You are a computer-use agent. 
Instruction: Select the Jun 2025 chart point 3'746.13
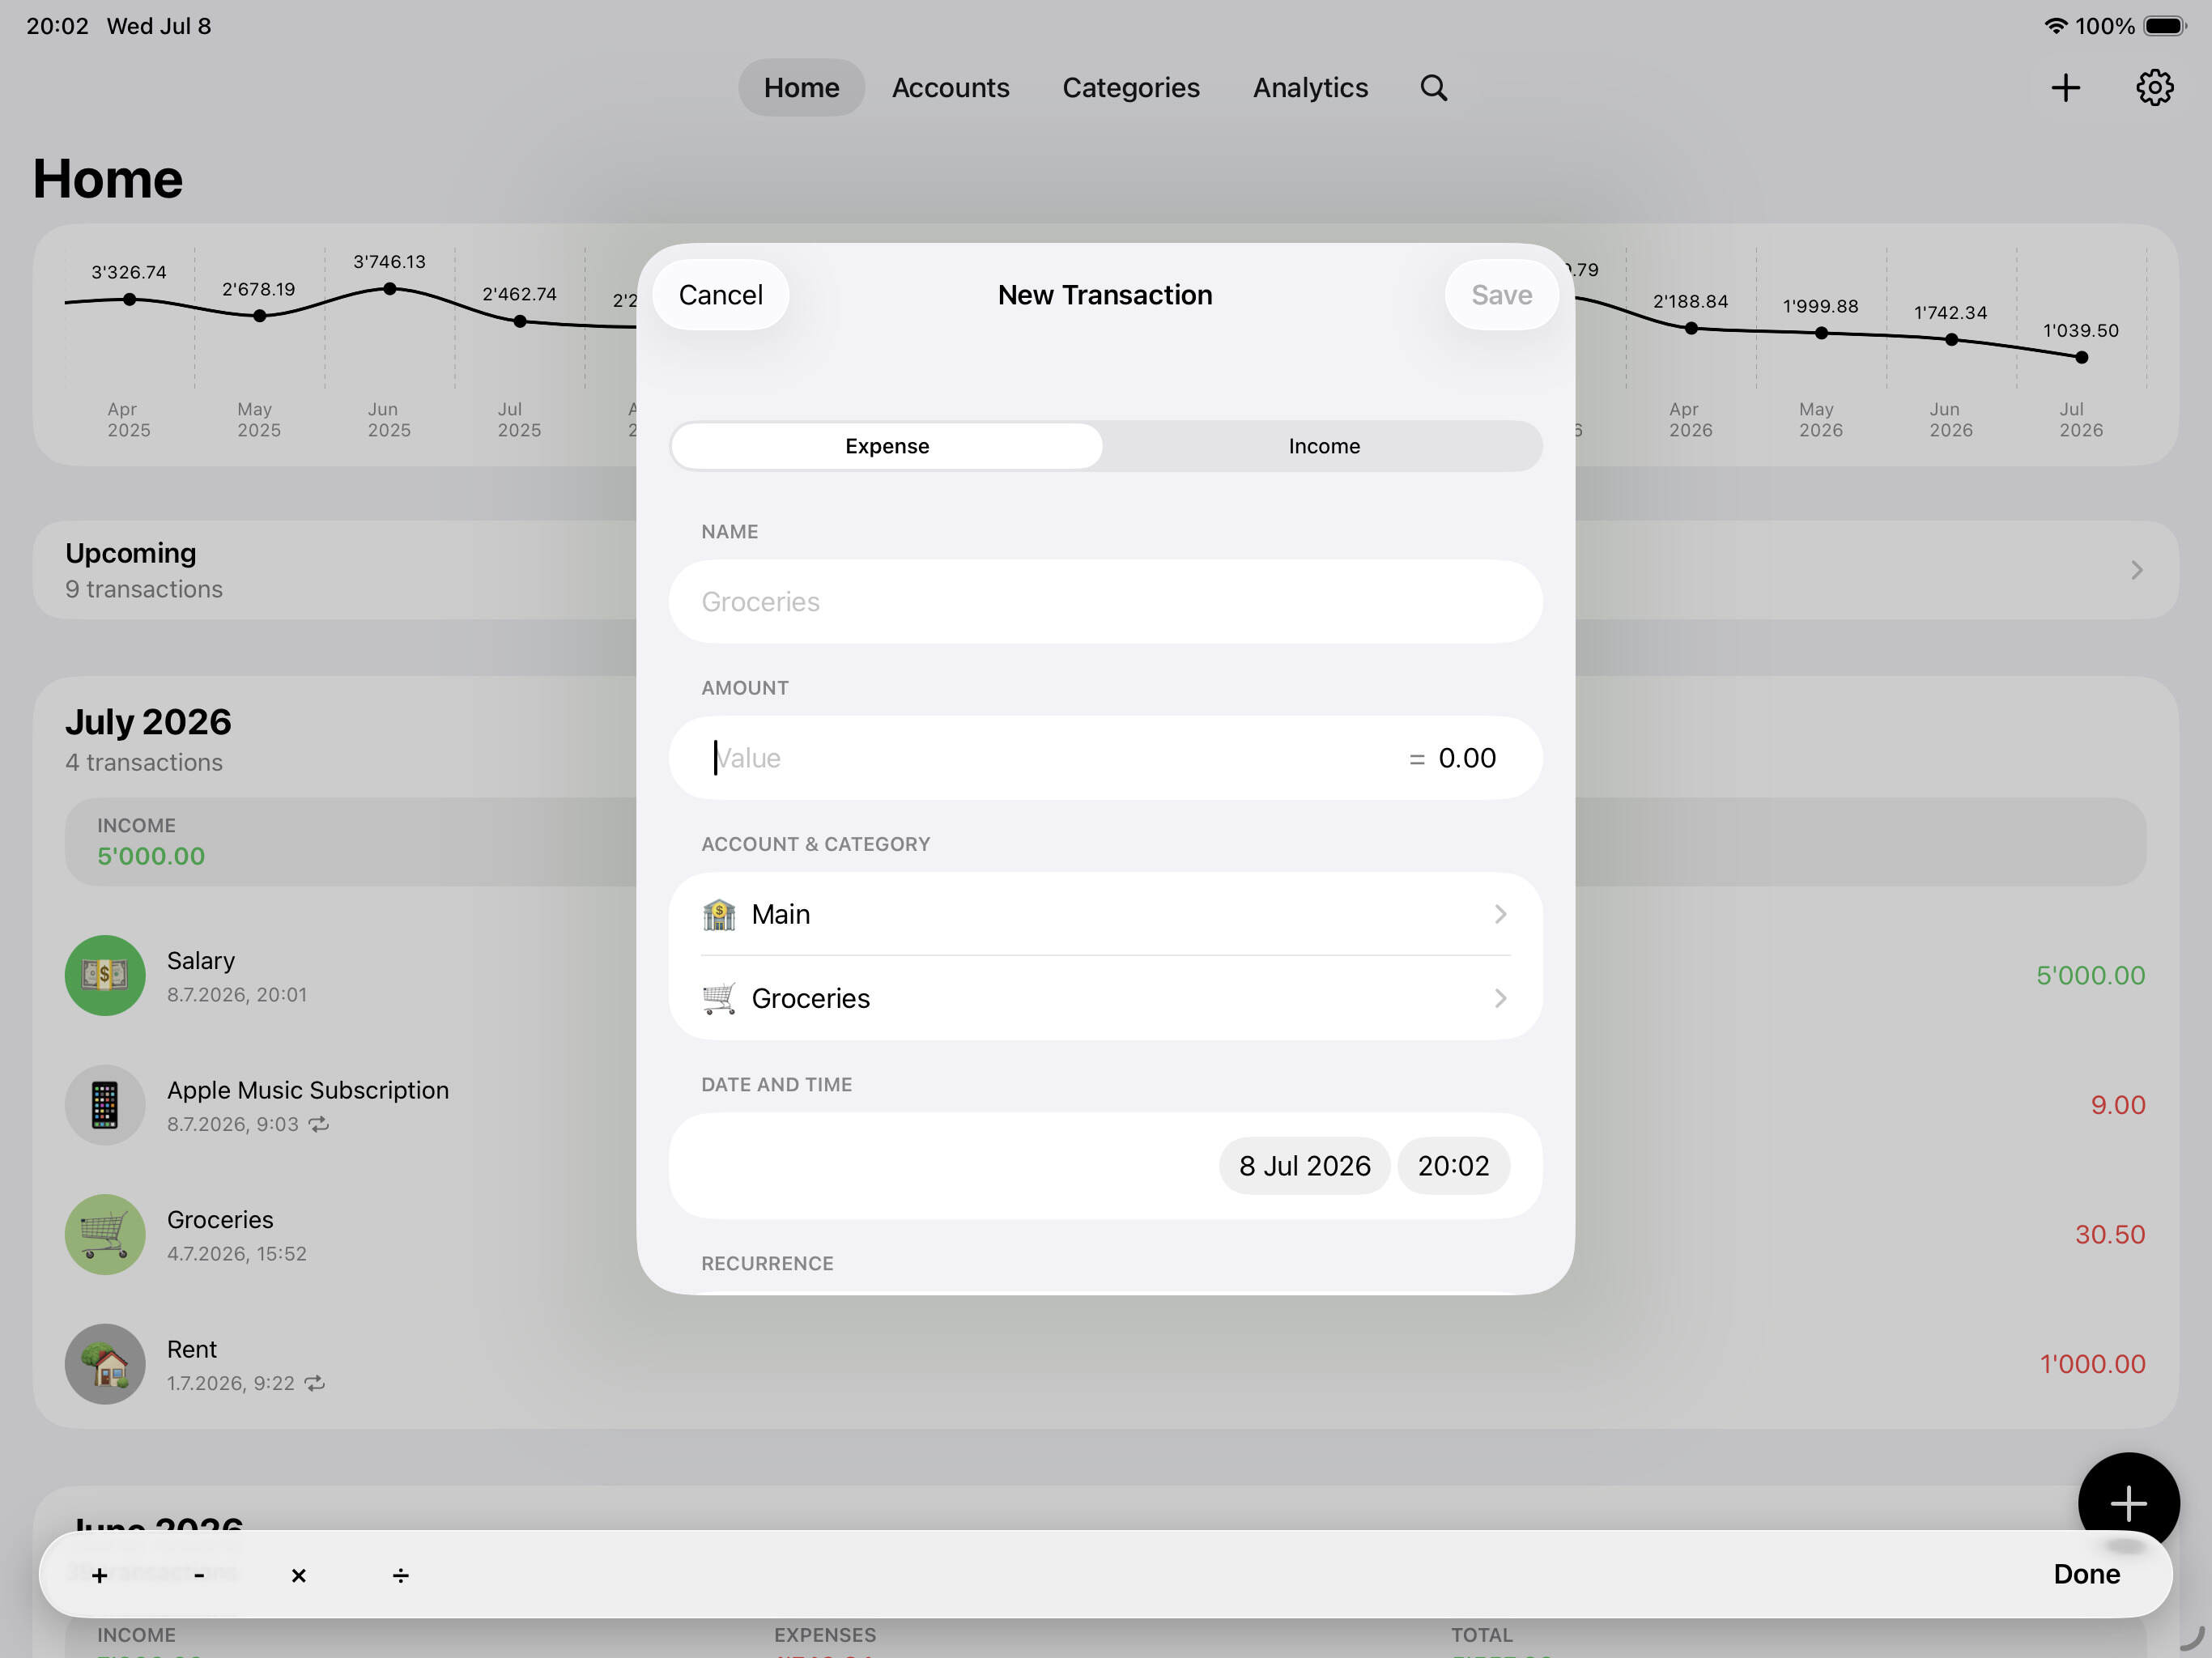pyautogui.click(x=390, y=289)
